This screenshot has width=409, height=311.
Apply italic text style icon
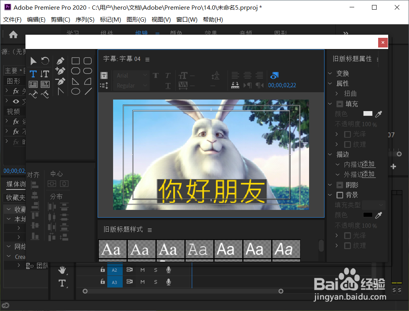(168, 76)
